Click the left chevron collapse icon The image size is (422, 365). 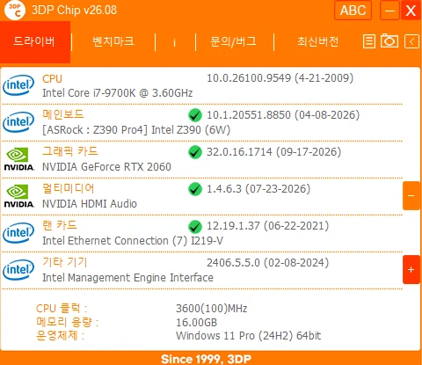pyautogui.click(x=411, y=41)
